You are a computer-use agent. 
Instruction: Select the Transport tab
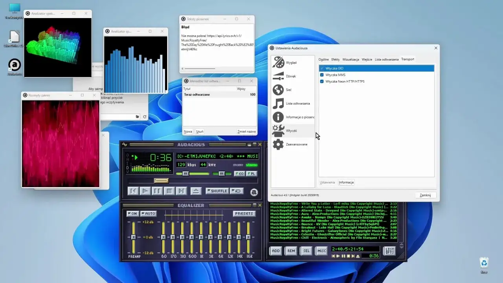(408, 59)
